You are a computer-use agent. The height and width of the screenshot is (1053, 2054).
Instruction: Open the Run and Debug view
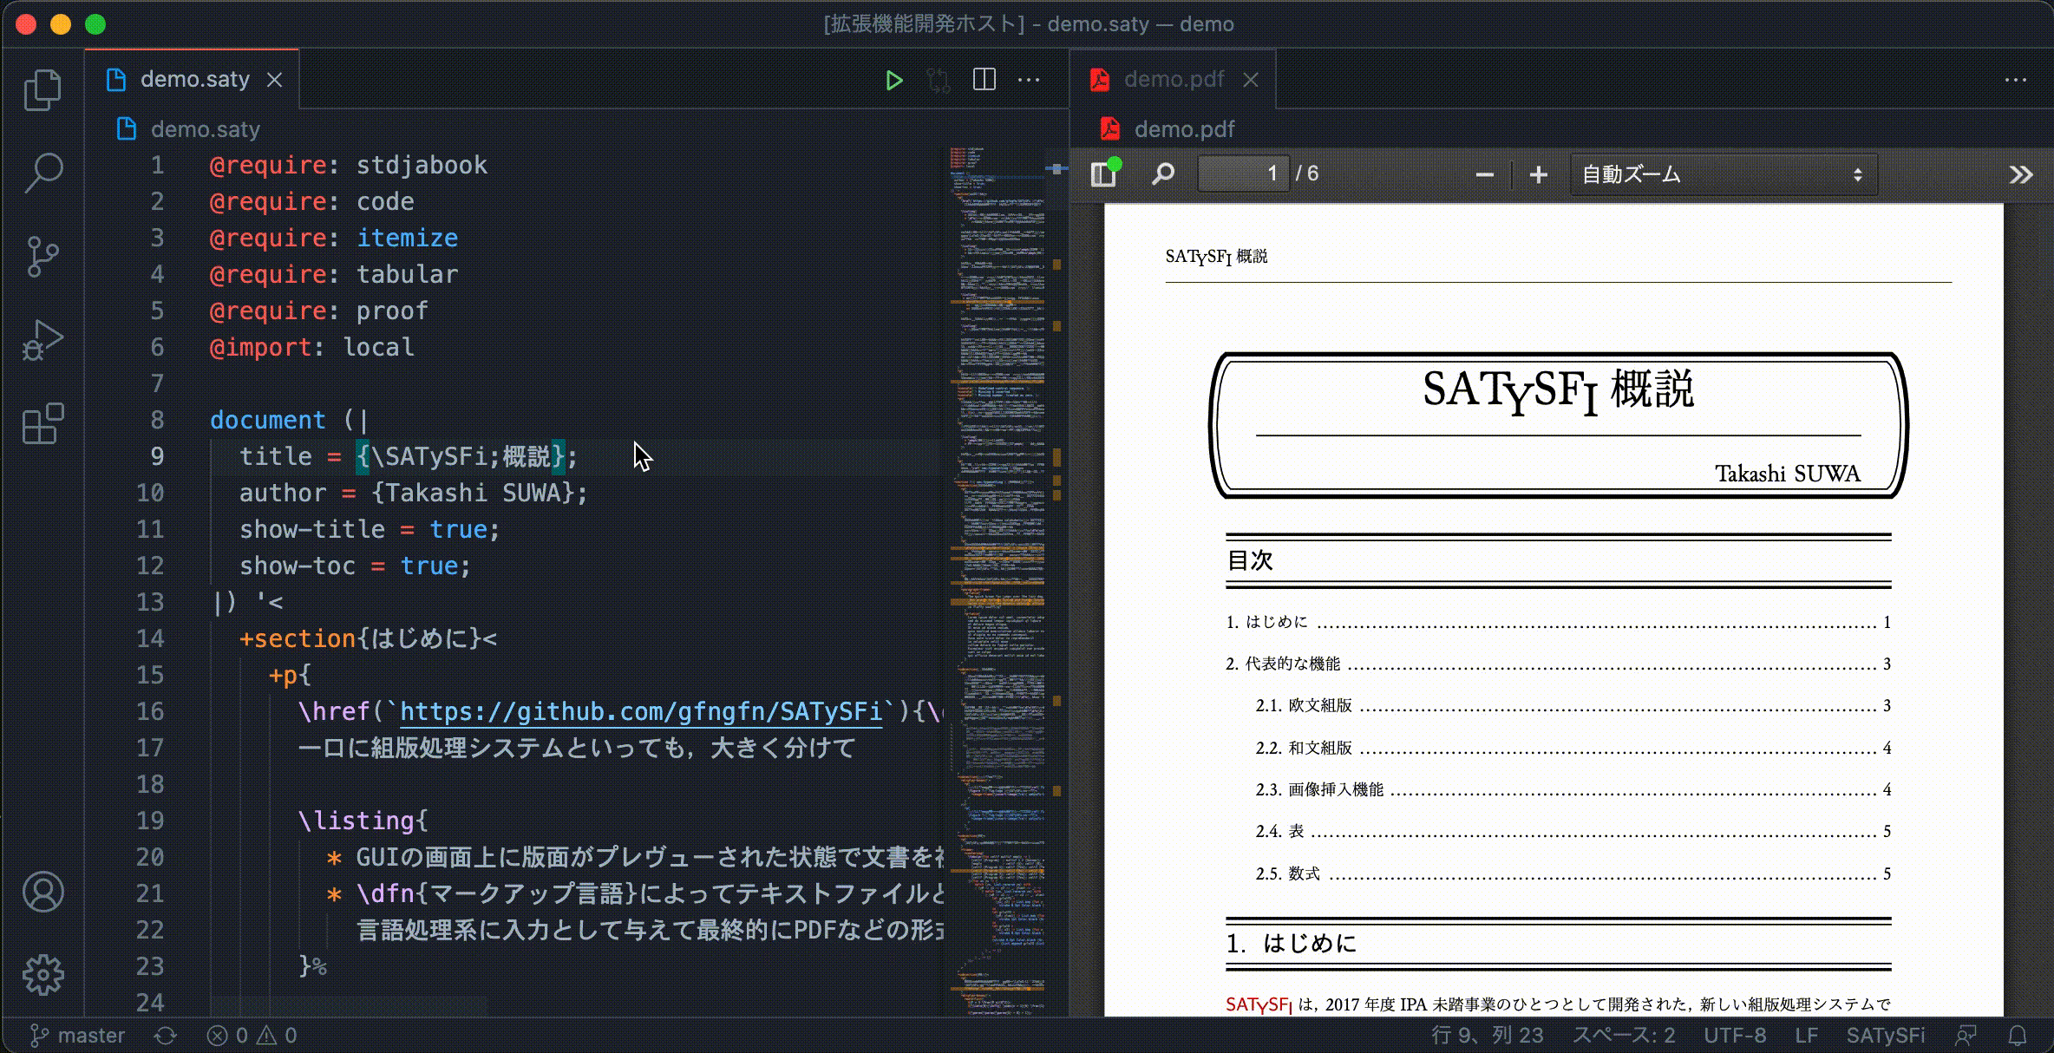pyautogui.click(x=43, y=340)
